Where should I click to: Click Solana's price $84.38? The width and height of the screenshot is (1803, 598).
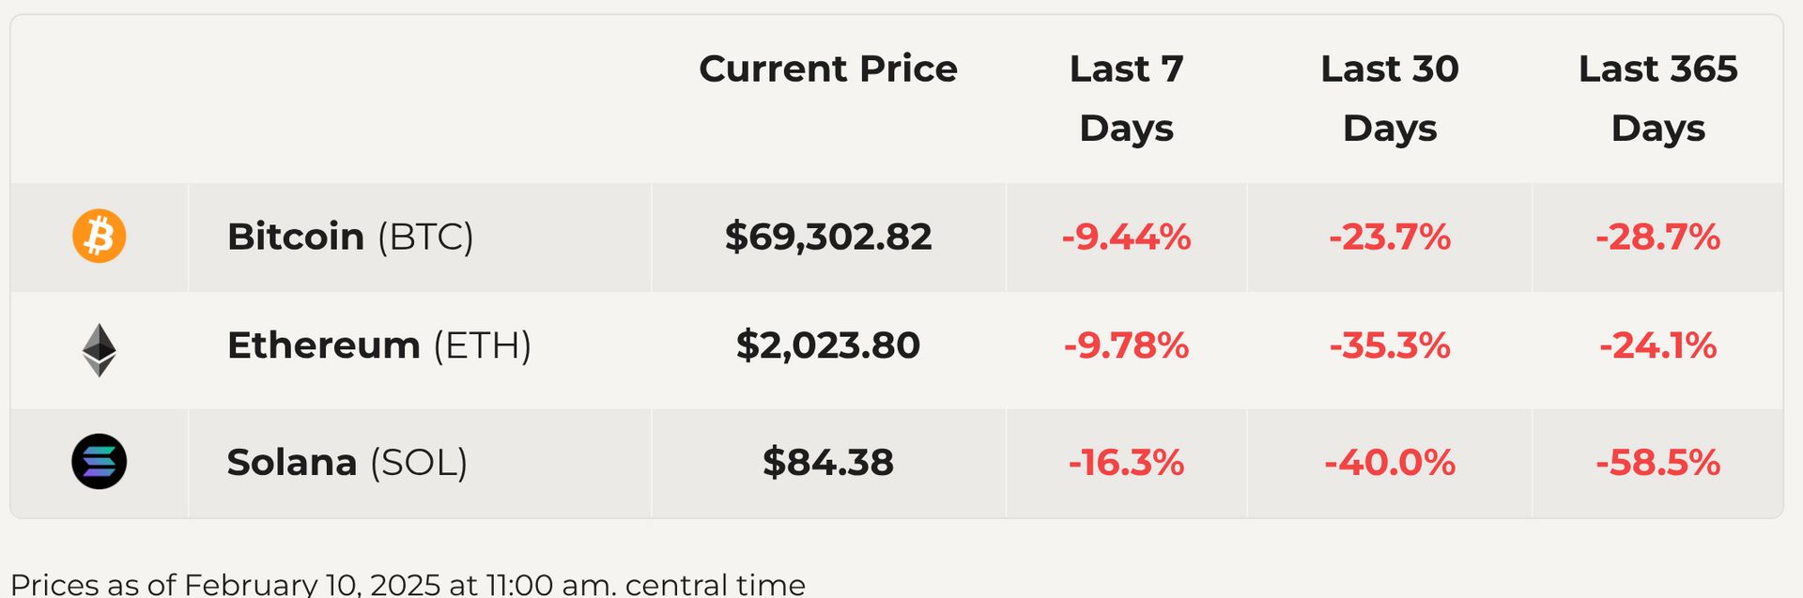click(x=827, y=463)
